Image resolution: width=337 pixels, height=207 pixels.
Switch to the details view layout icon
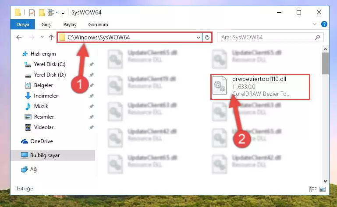tap(313, 189)
